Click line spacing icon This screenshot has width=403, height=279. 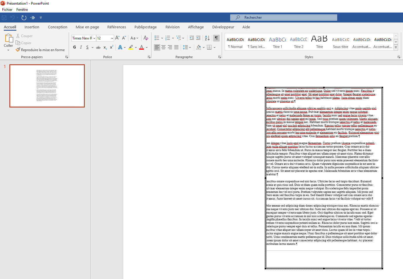click(x=185, y=47)
